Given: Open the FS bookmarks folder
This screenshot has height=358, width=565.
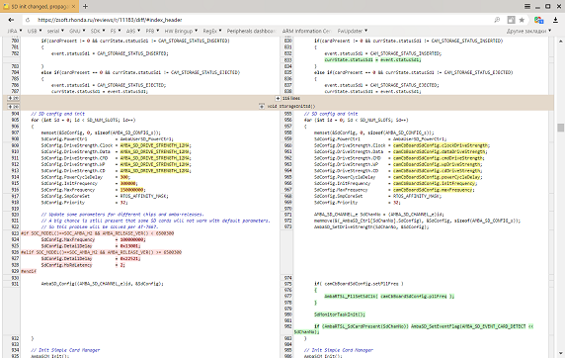Looking at the screenshot, I should pyautogui.click(x=116, y=31).
